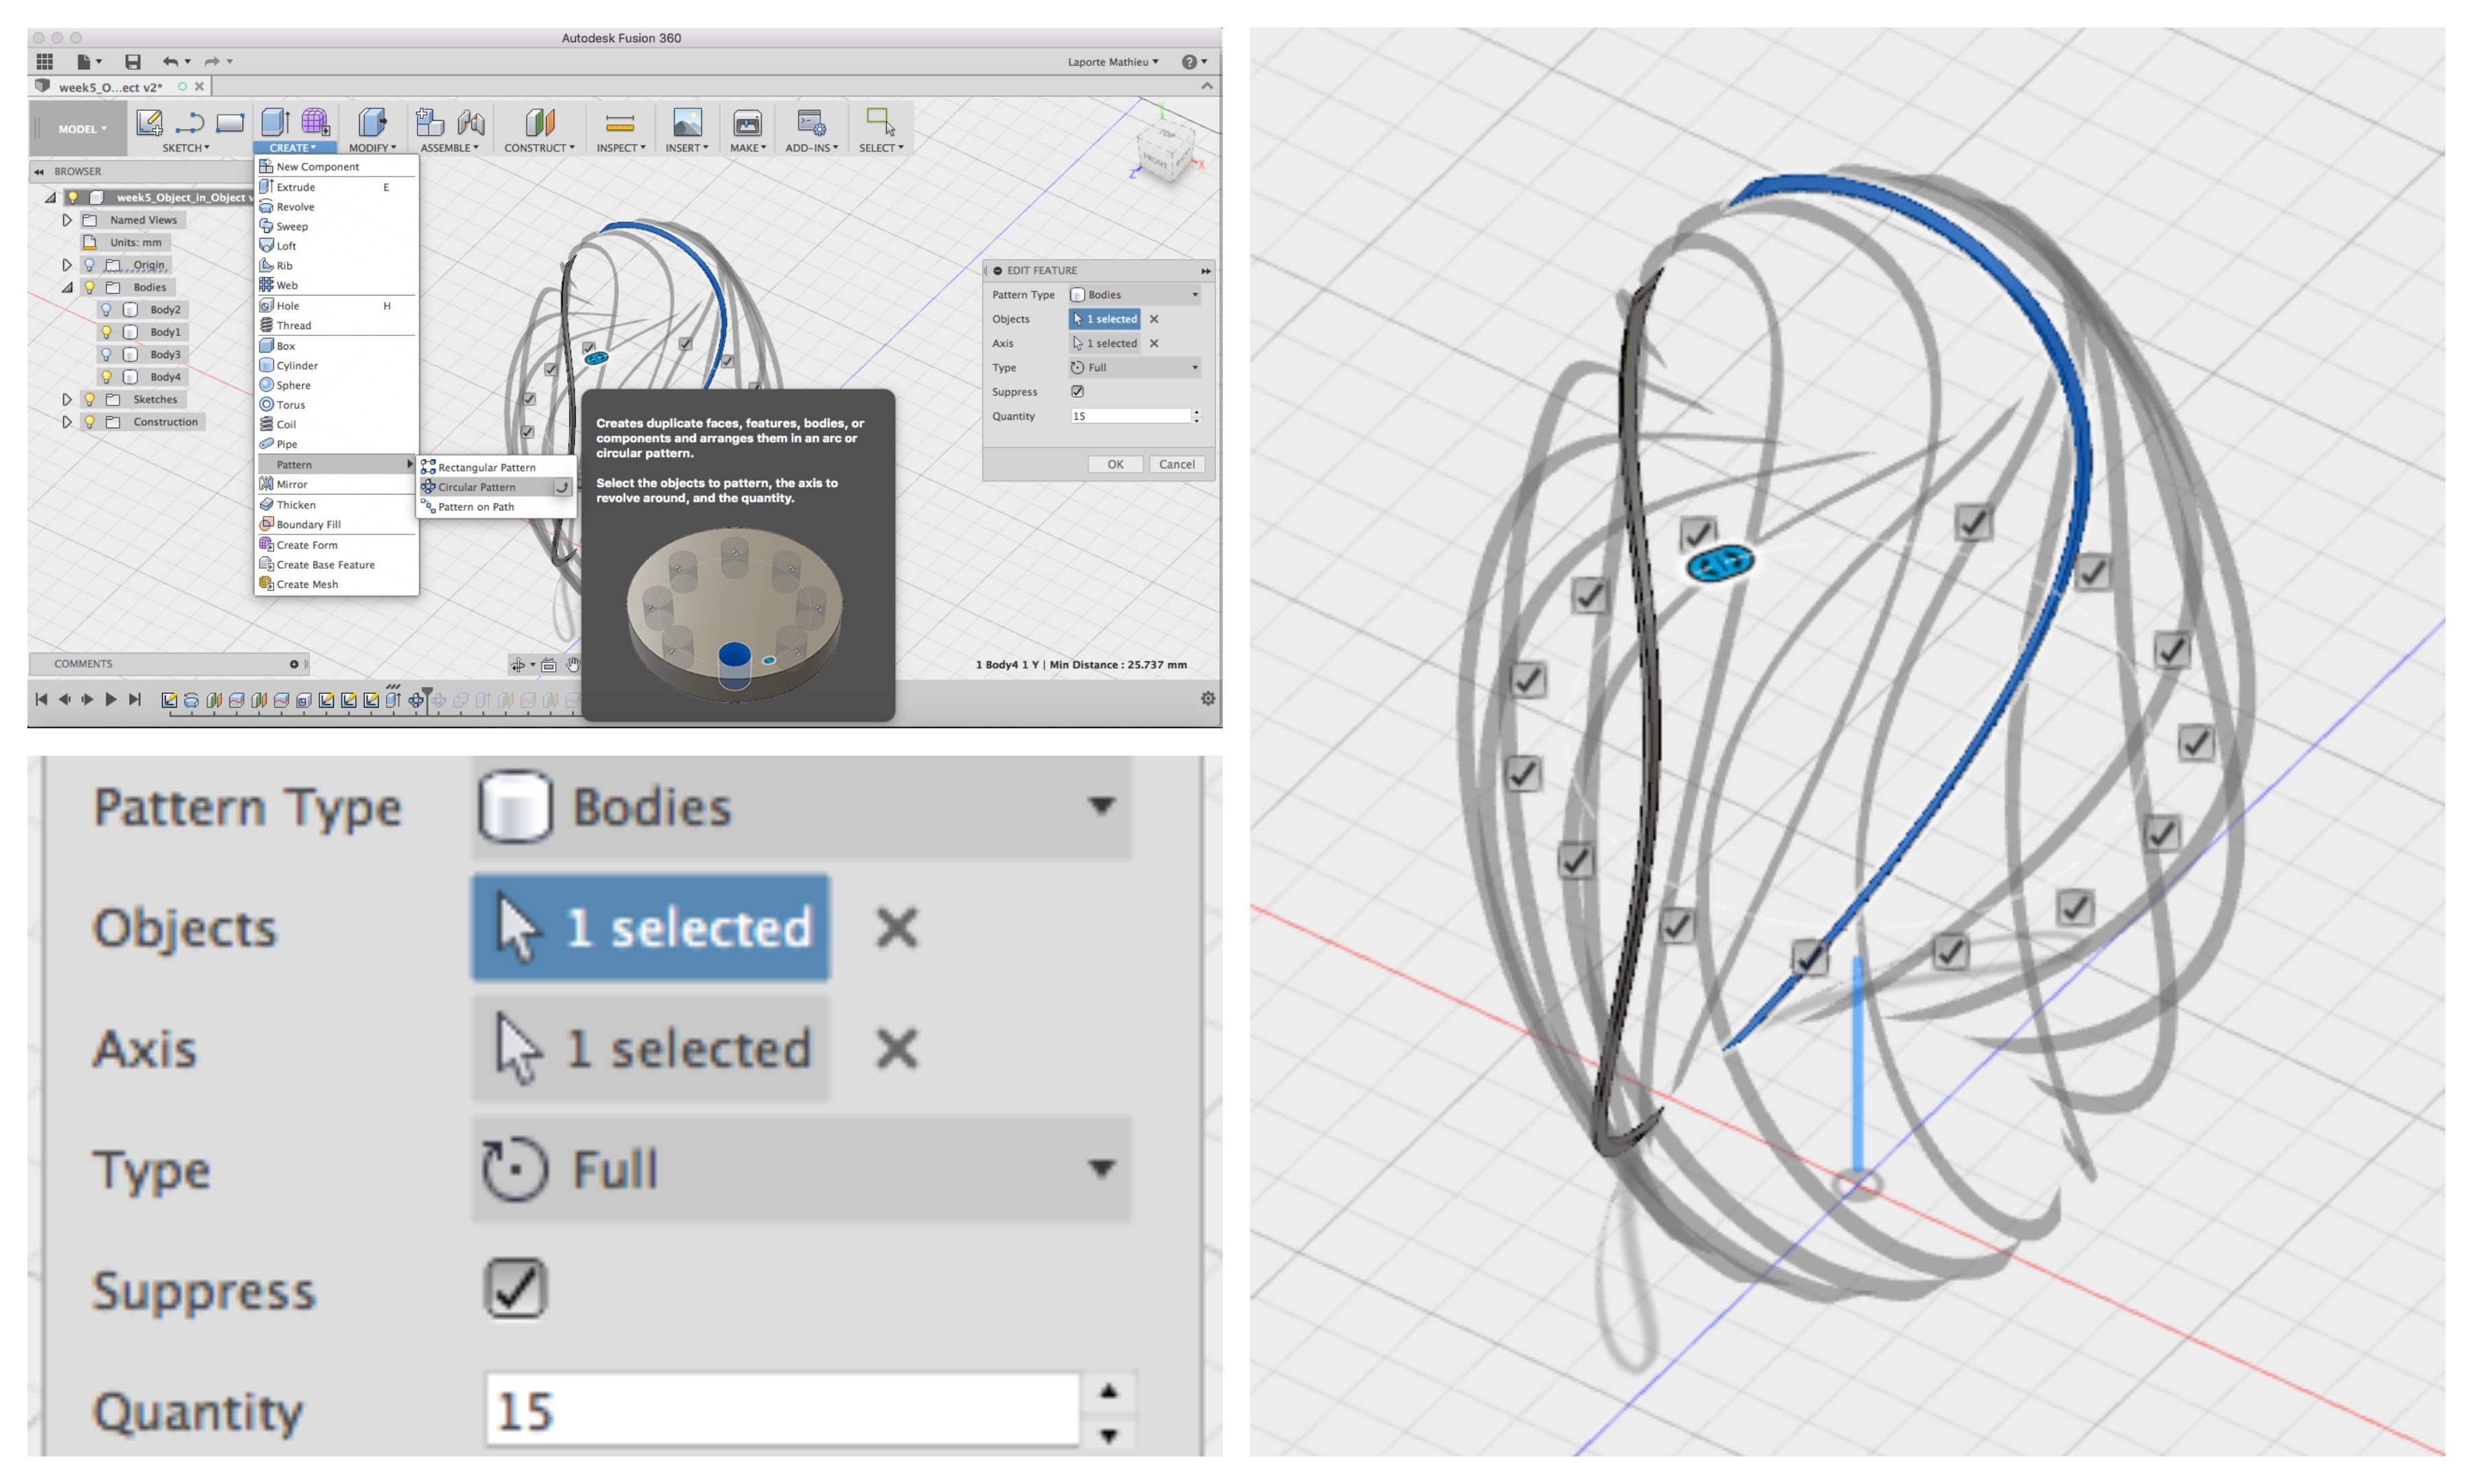The height and width of the screenshot is (1484, 2473).
Task: Click the purple Create Form icon
Action: coord(316,122)
